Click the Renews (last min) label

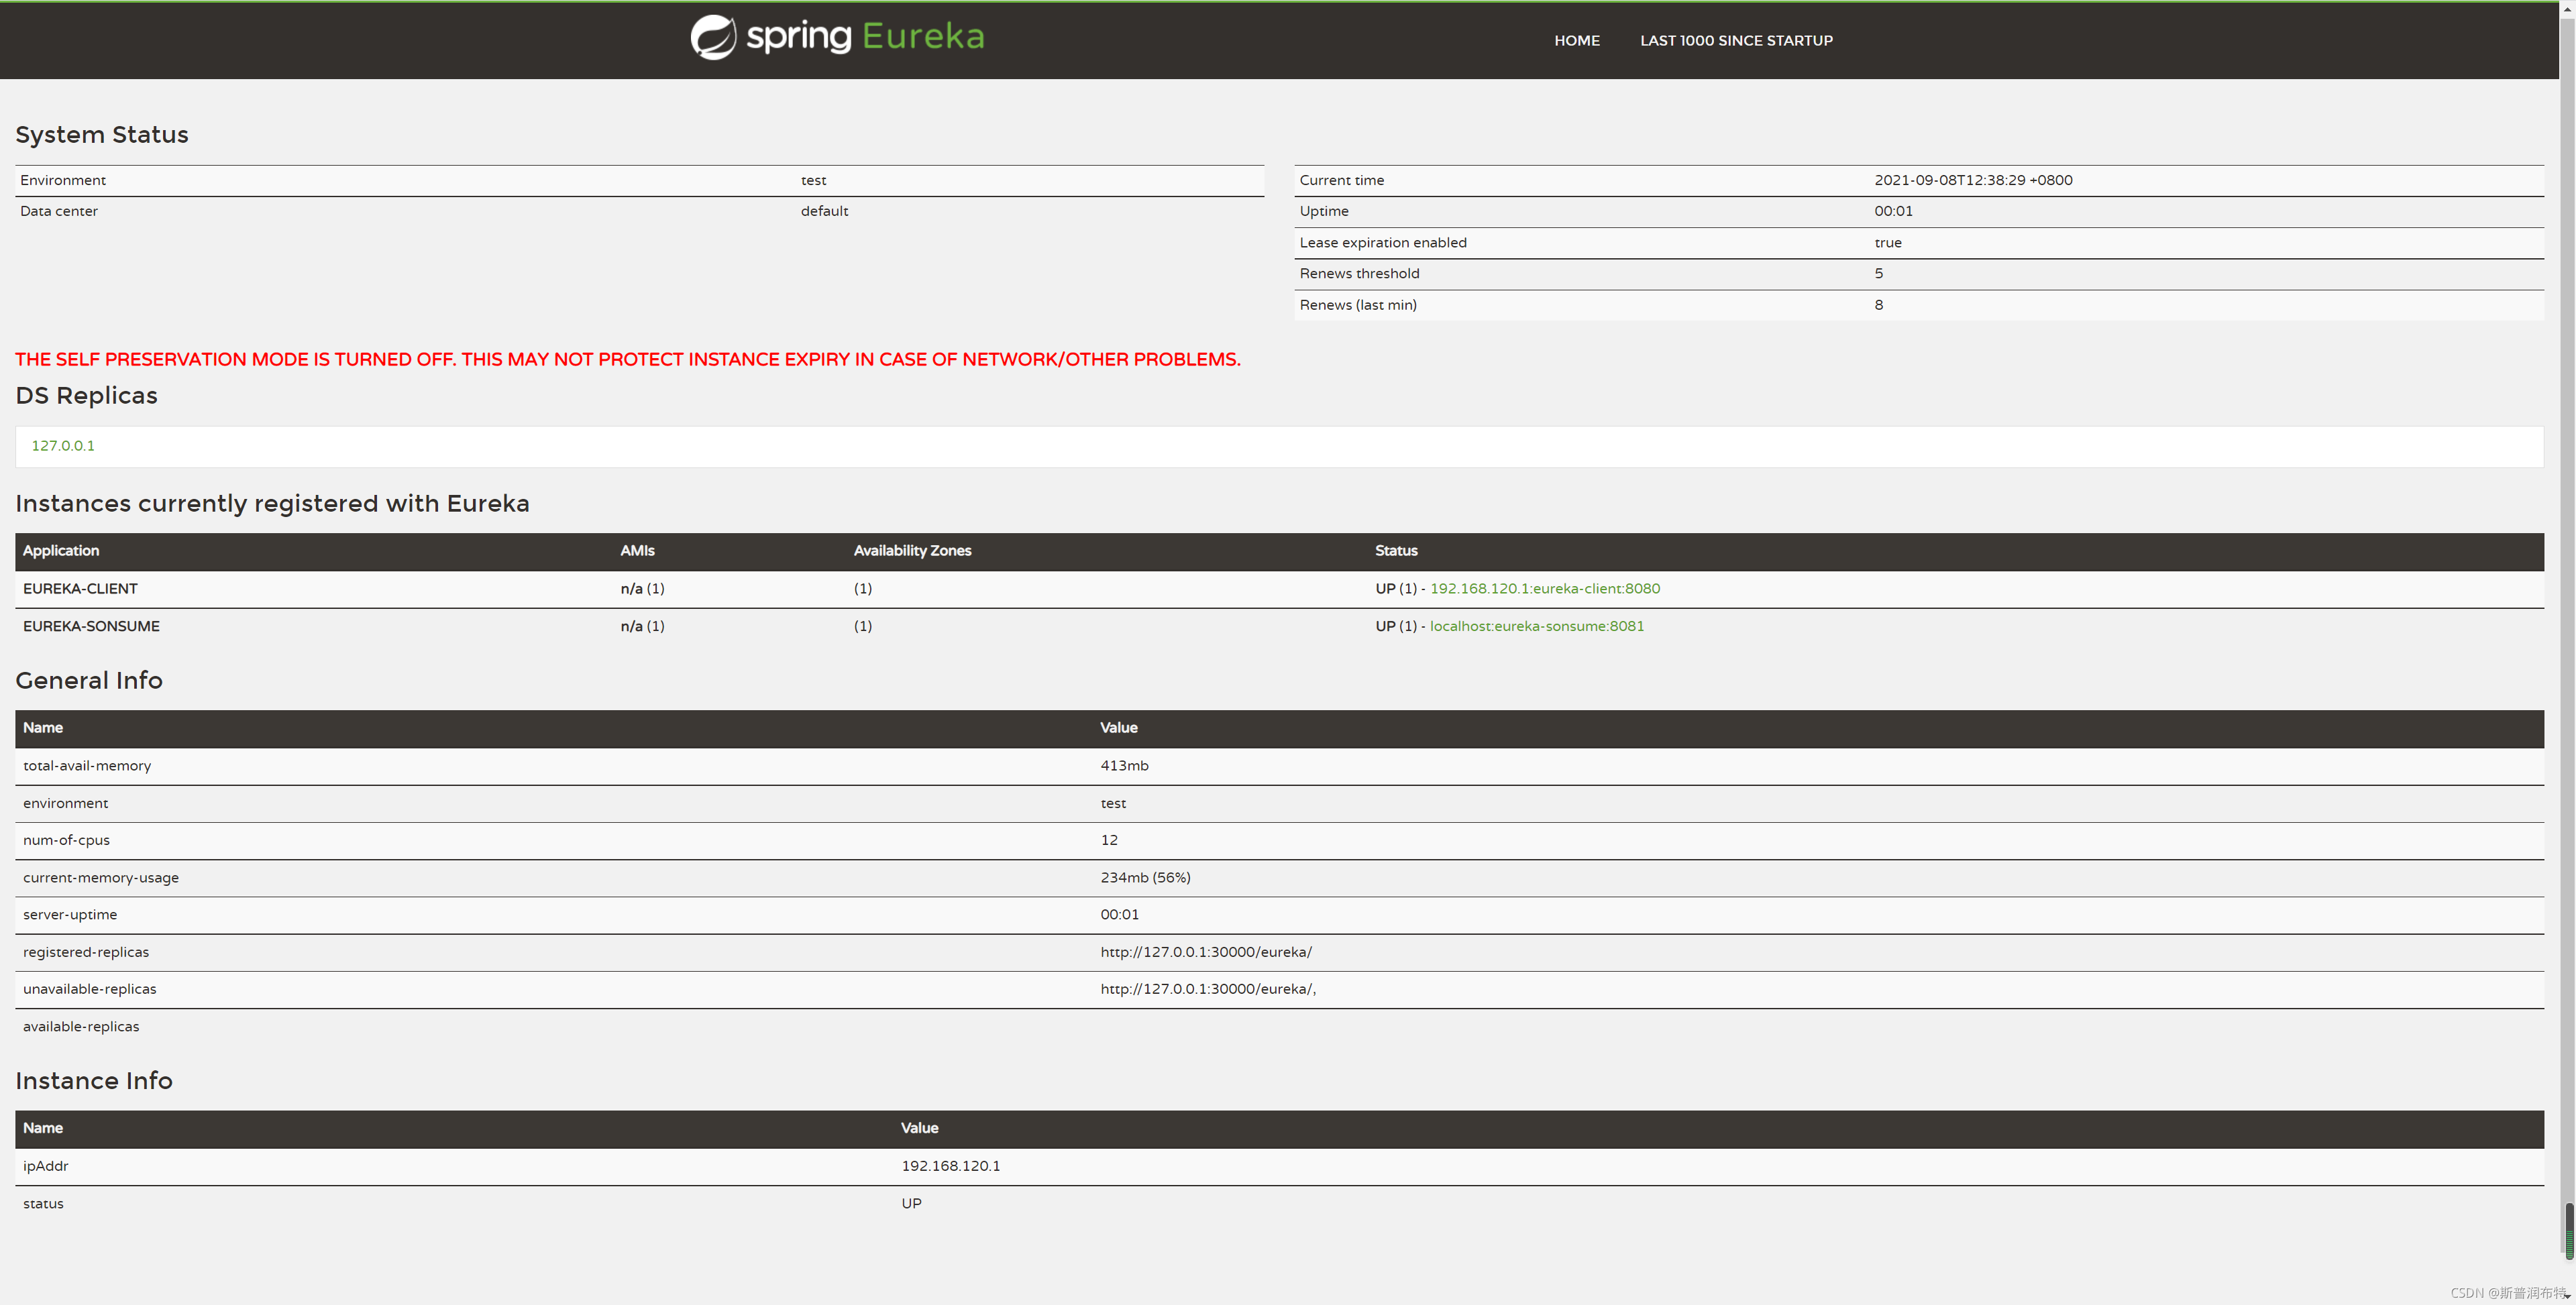1358,305
